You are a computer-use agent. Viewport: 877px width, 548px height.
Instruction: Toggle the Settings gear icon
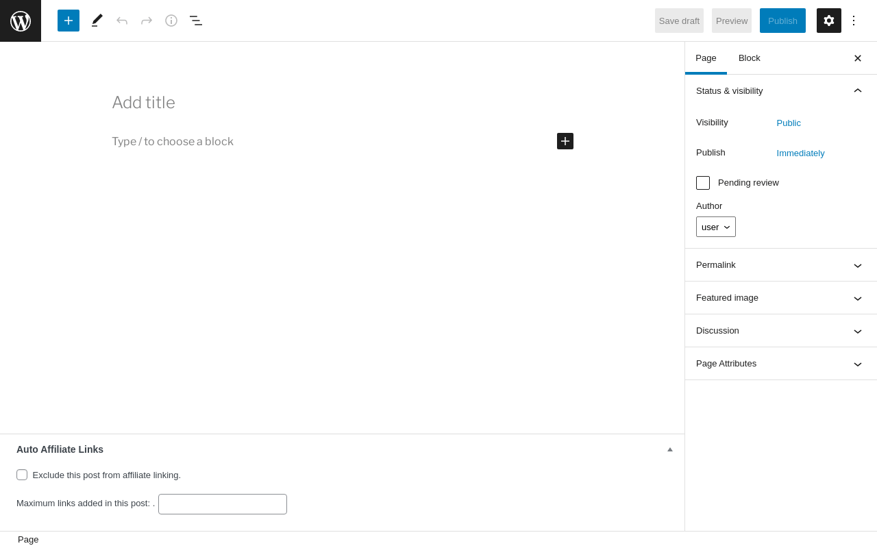click(x=829, y=21)
